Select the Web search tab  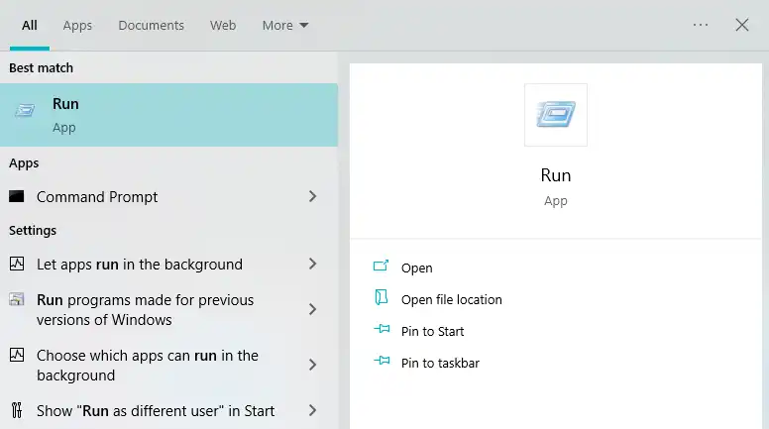coord(223,25)
